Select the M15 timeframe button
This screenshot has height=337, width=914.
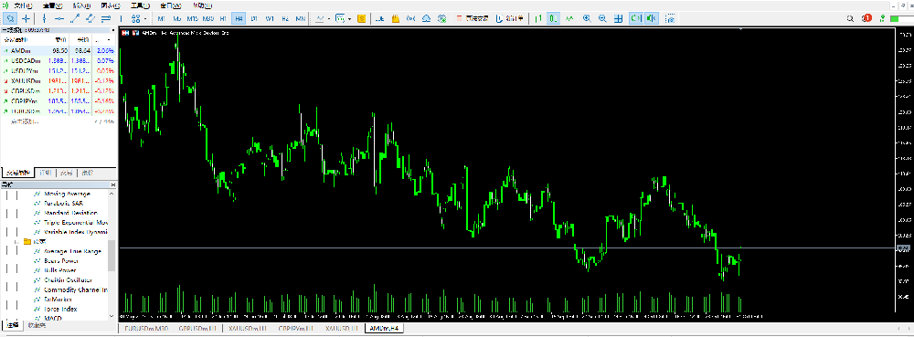[192, 18]
